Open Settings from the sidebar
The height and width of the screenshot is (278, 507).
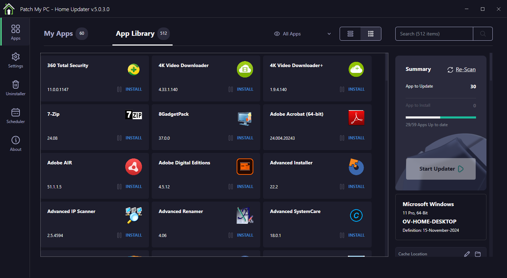(x=16, y=60)
